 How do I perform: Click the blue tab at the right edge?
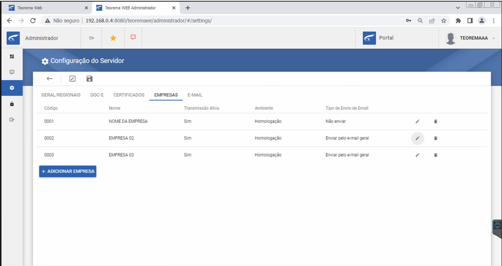pos(497,229)
